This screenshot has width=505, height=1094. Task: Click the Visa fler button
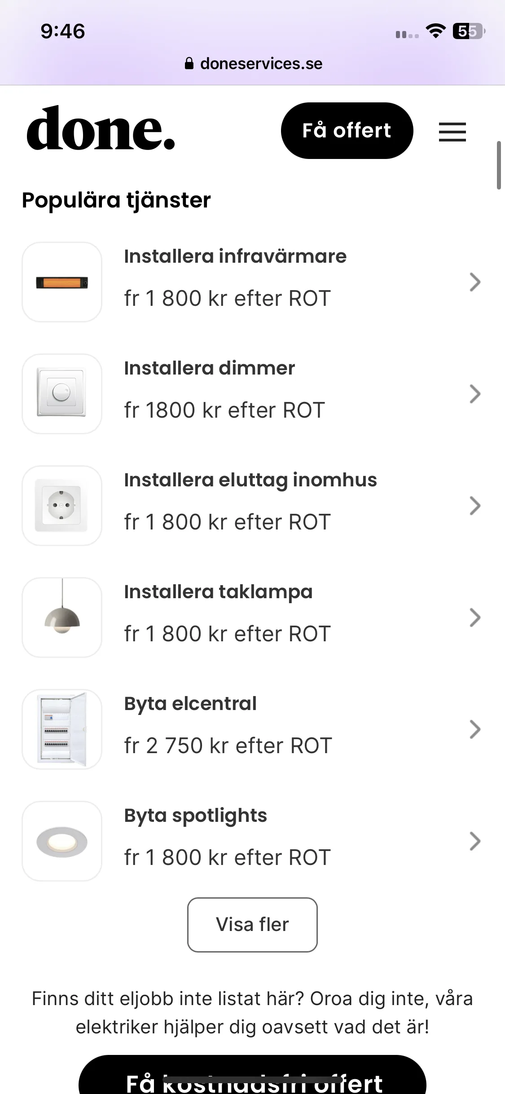[x=252, y=925]
